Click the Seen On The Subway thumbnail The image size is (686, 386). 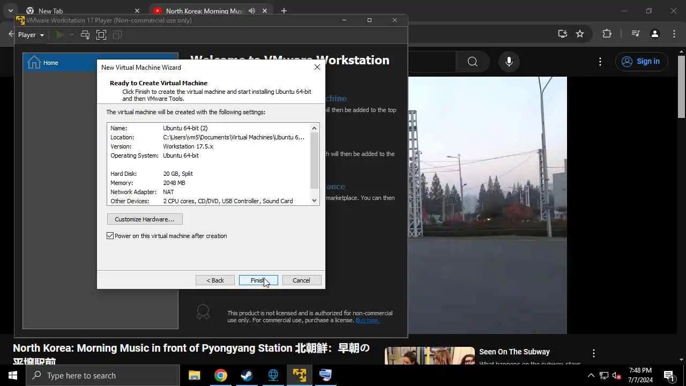point(430,356)
